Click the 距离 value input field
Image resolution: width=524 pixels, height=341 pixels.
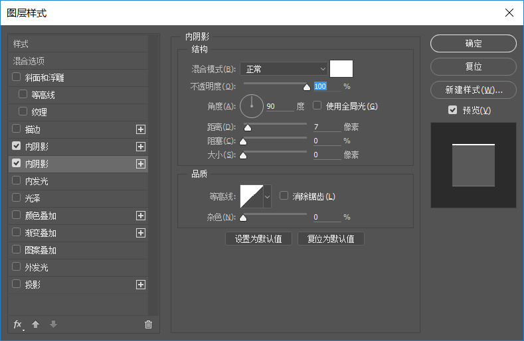(326, 127)
